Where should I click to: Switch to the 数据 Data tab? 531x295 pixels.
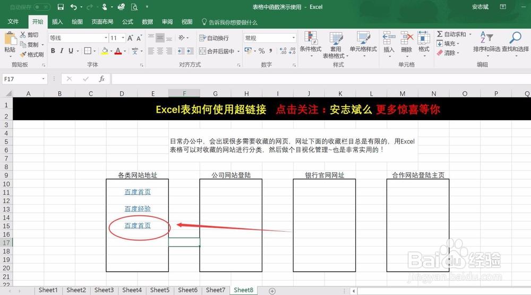point(147,22)
